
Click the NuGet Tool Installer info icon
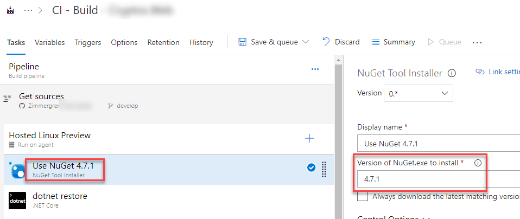click(x=452, y=73)
